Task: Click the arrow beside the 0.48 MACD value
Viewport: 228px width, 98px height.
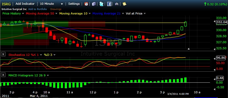Action: click(x=214, y=79)
